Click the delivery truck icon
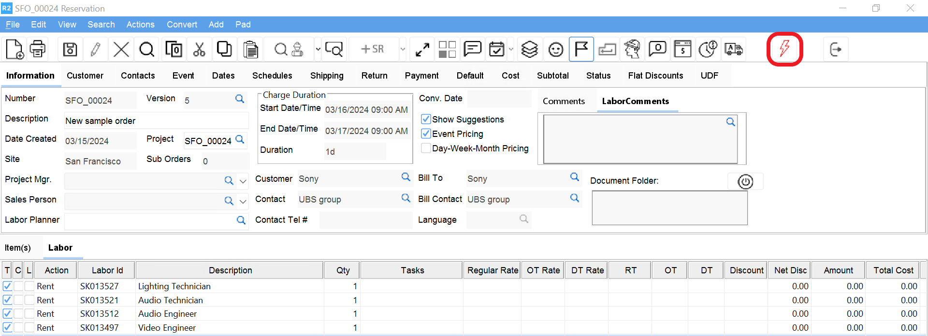928x336 pixels. [x=733, y=49]
